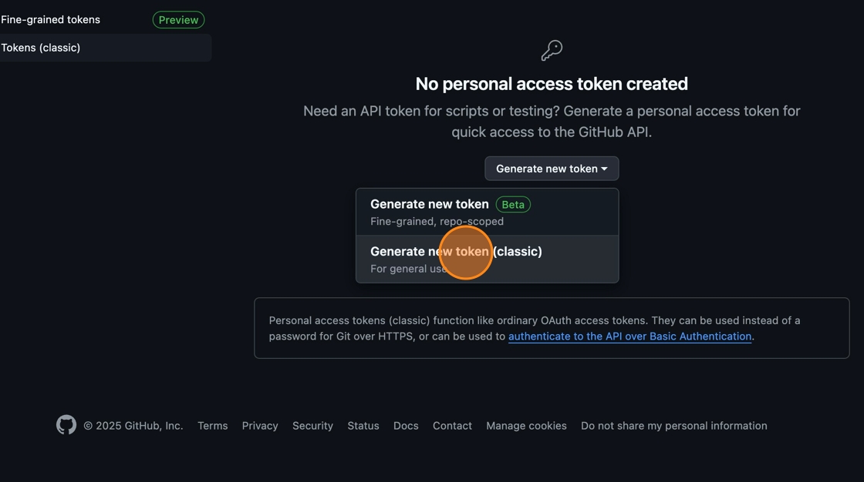Viewport: 864px width, 482px height.
Task: Open Manage cookies in the footer
Action: coord(526,426)
